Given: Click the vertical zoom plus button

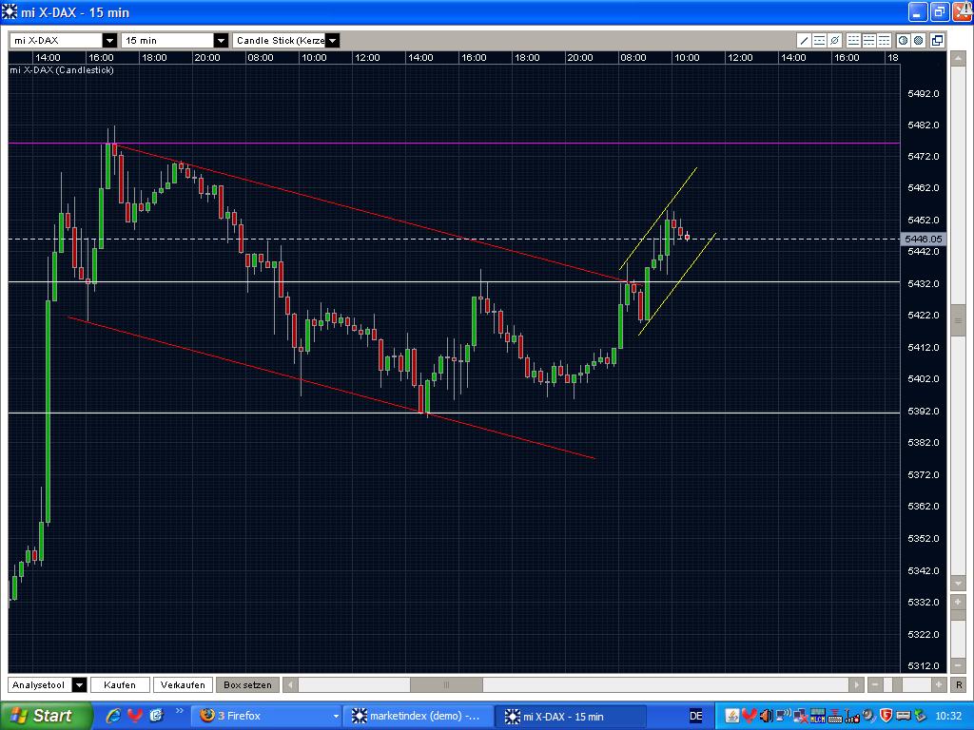Looking at the screenshot, I should pos(958,602).
